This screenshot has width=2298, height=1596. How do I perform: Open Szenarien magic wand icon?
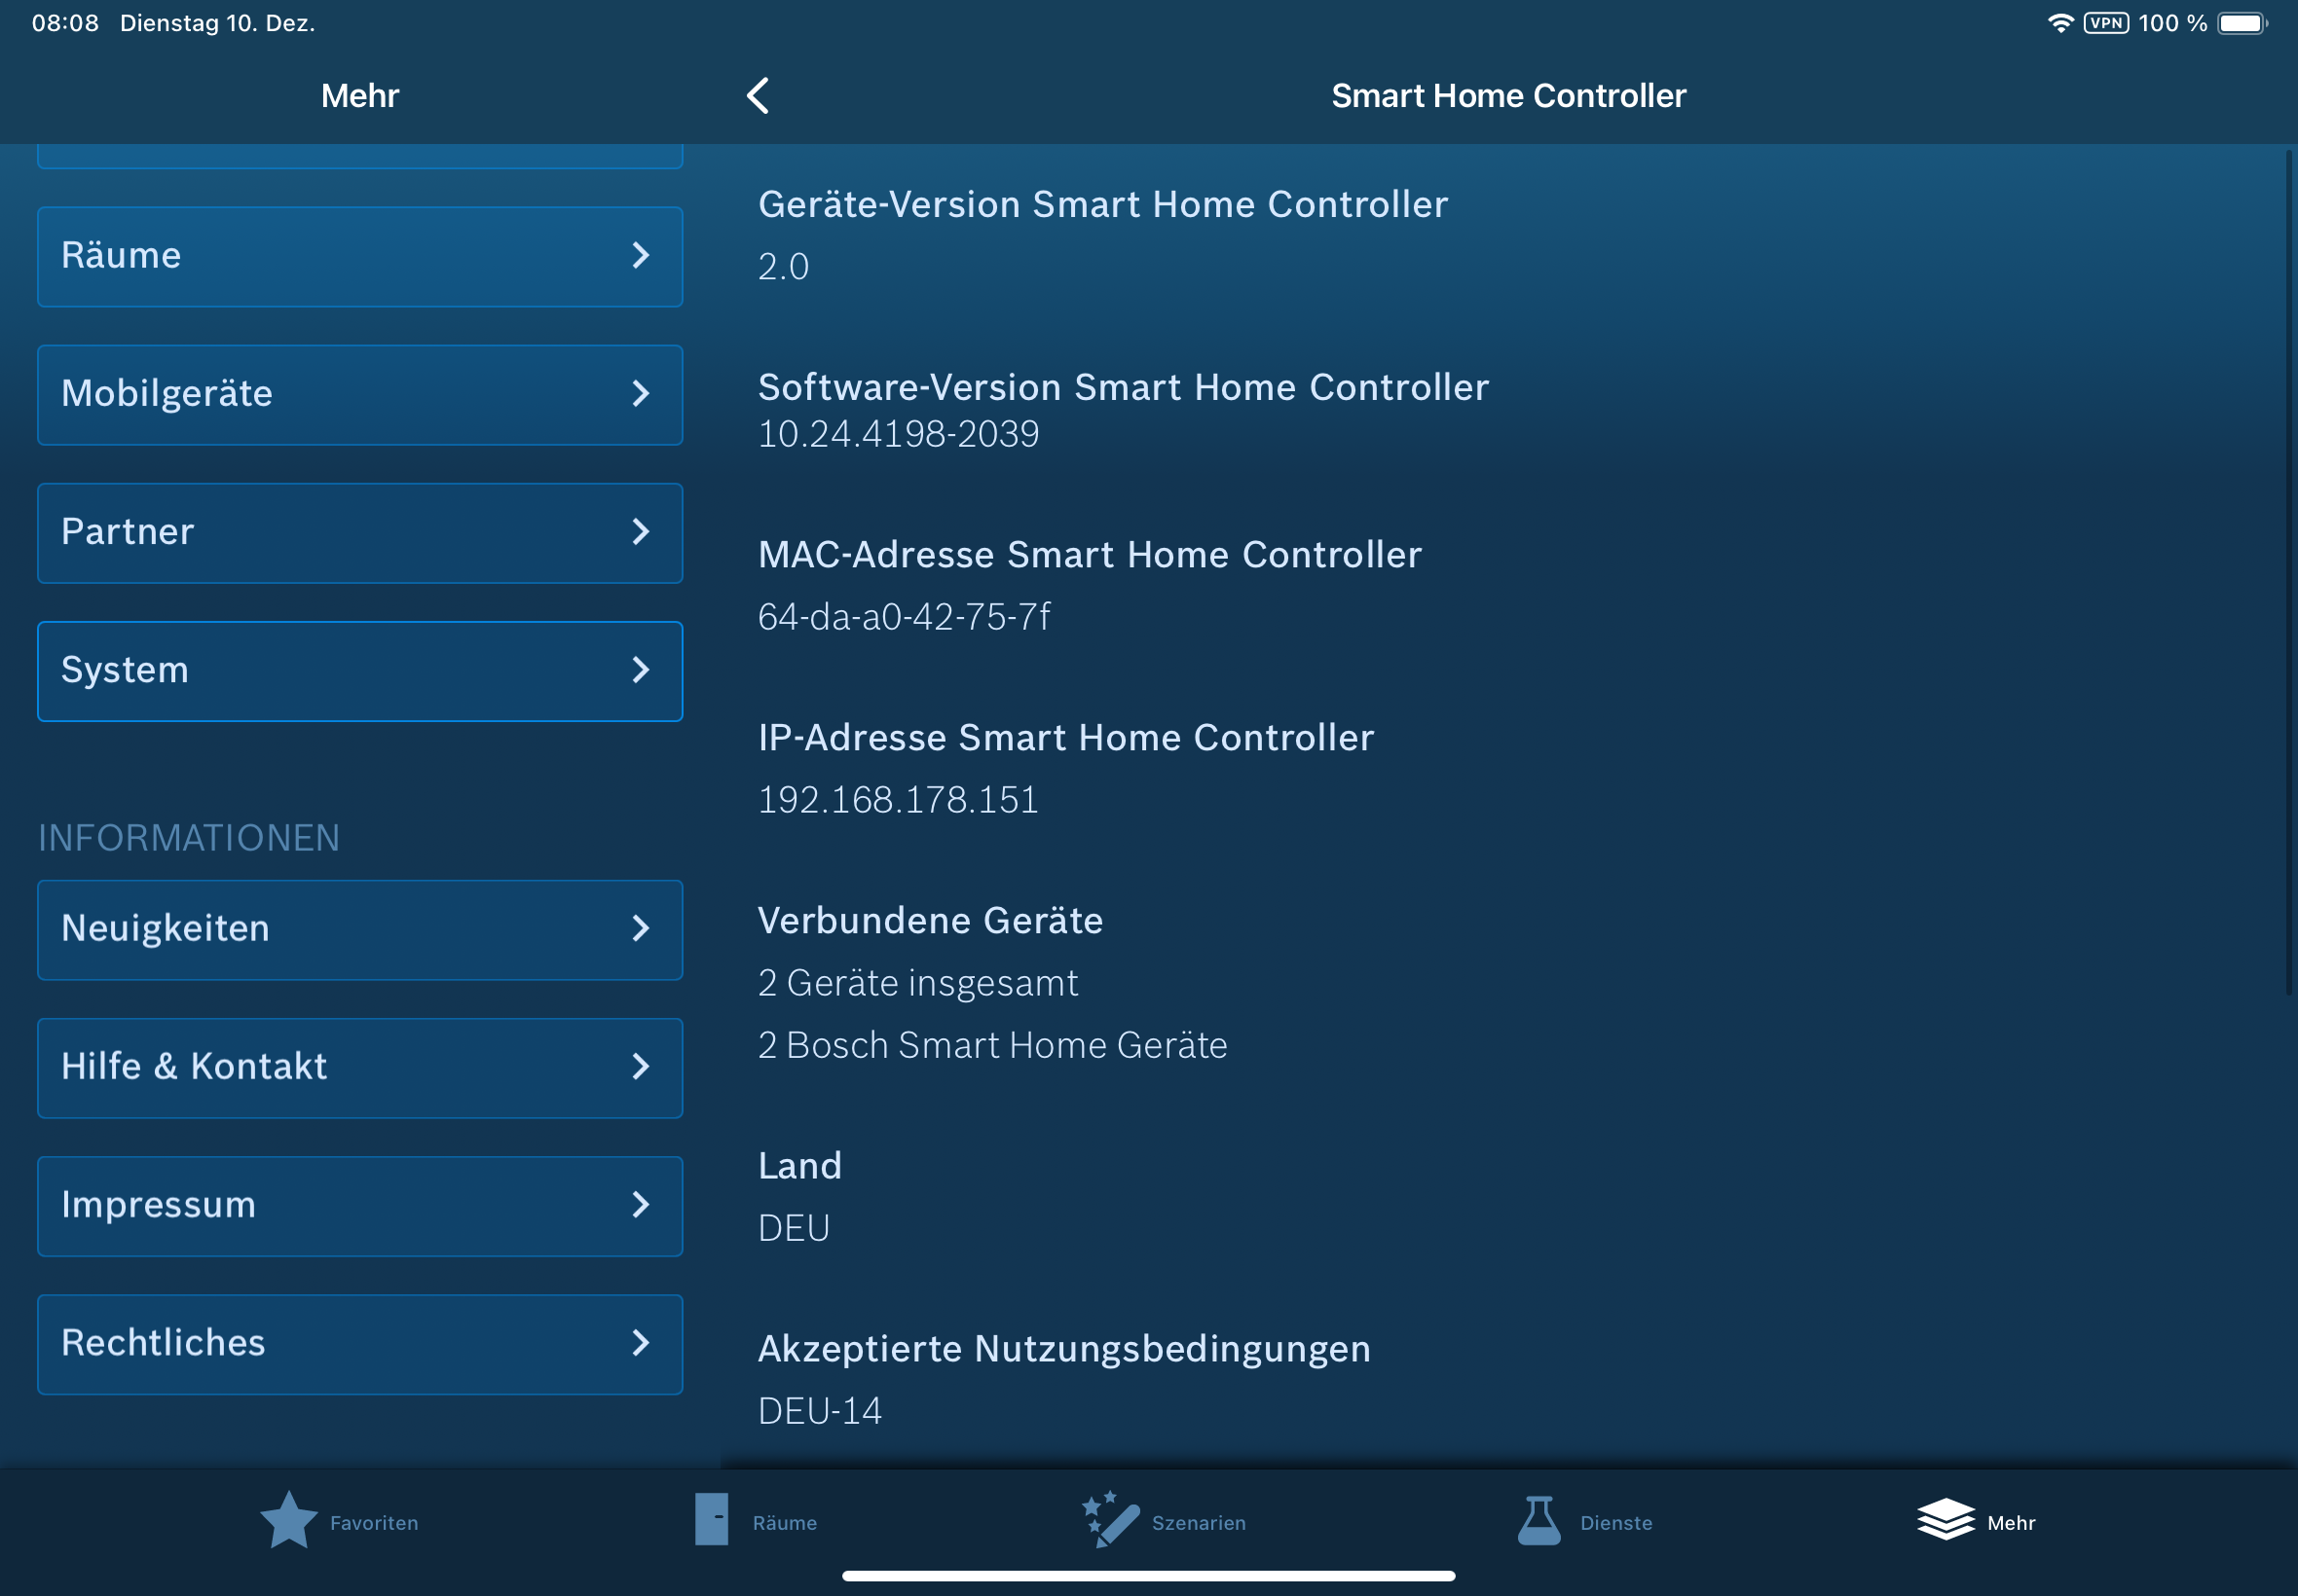coord(1110,1520)
